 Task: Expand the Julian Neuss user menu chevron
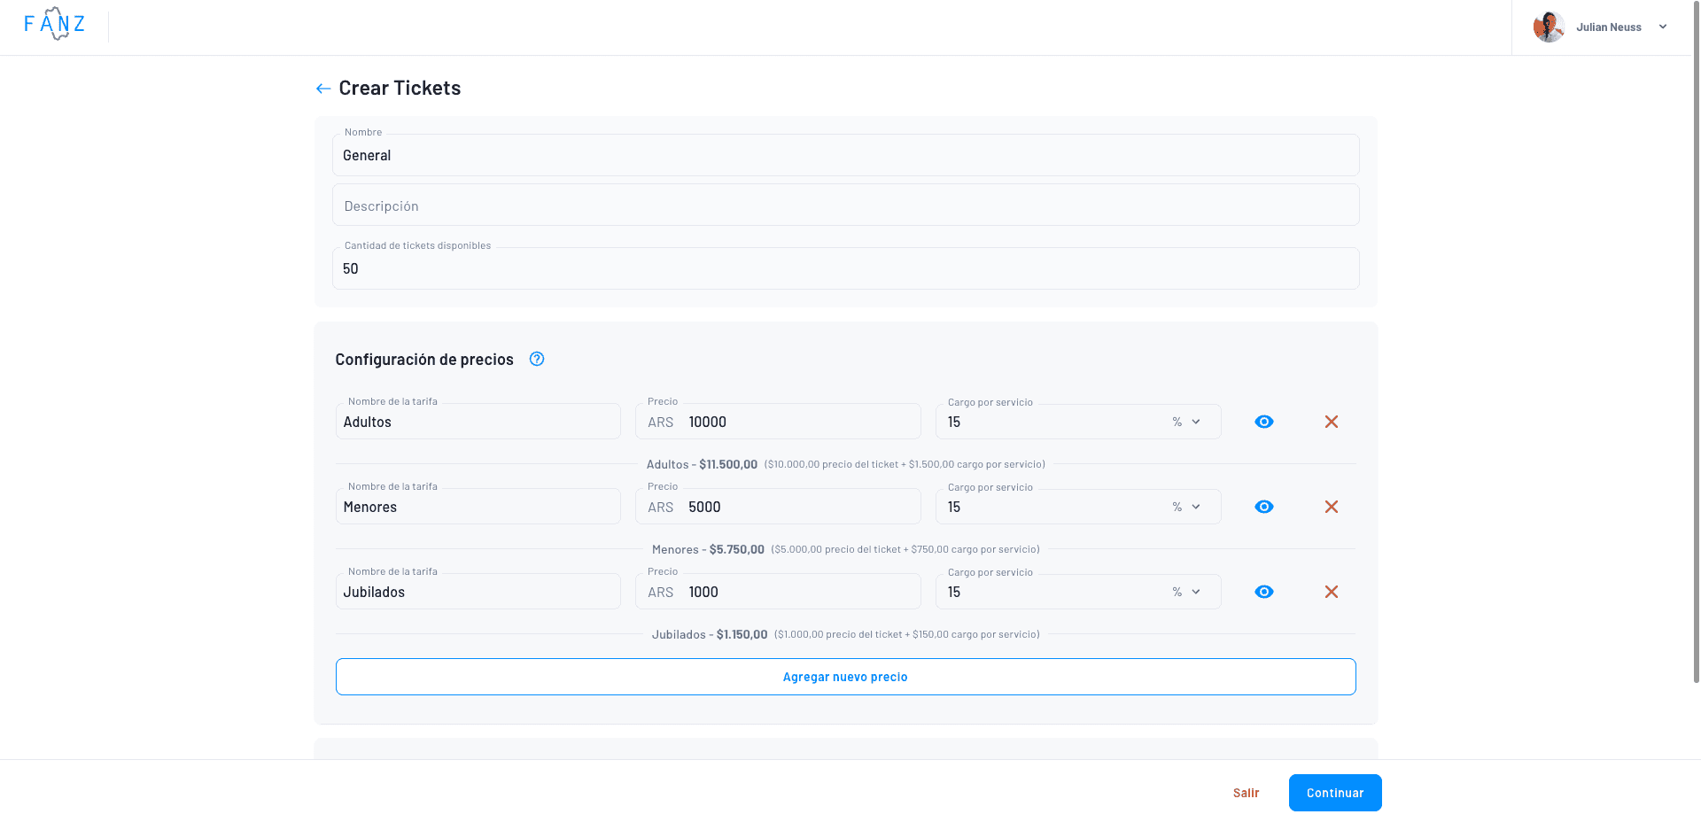click(x=1663, y=27)
